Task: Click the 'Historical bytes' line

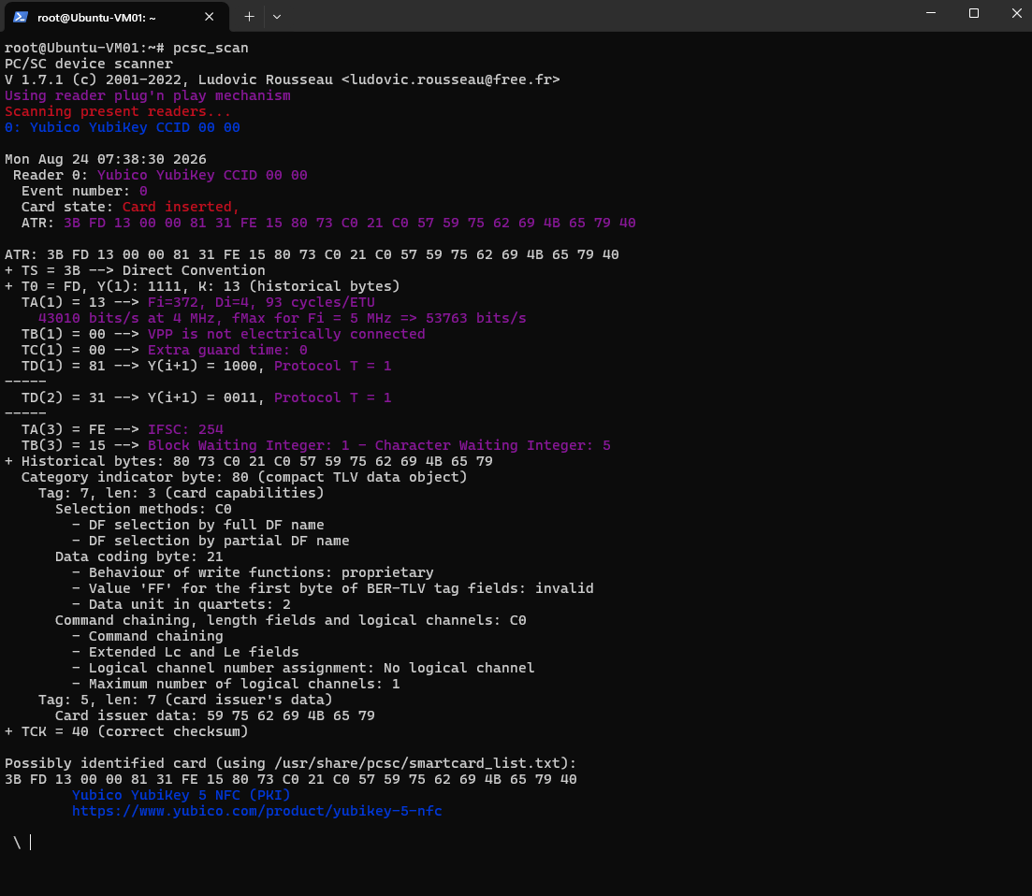Action: 249,461
